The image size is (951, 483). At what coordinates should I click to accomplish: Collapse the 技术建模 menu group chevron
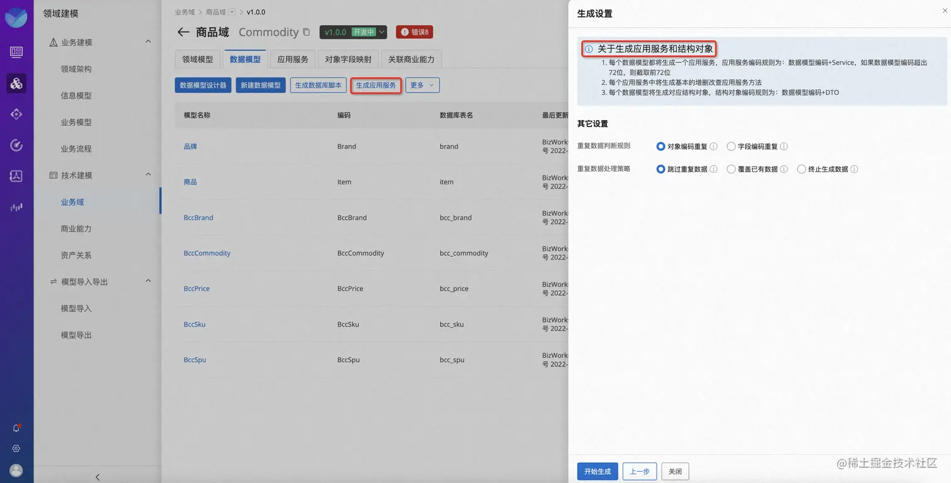[148, 174]
